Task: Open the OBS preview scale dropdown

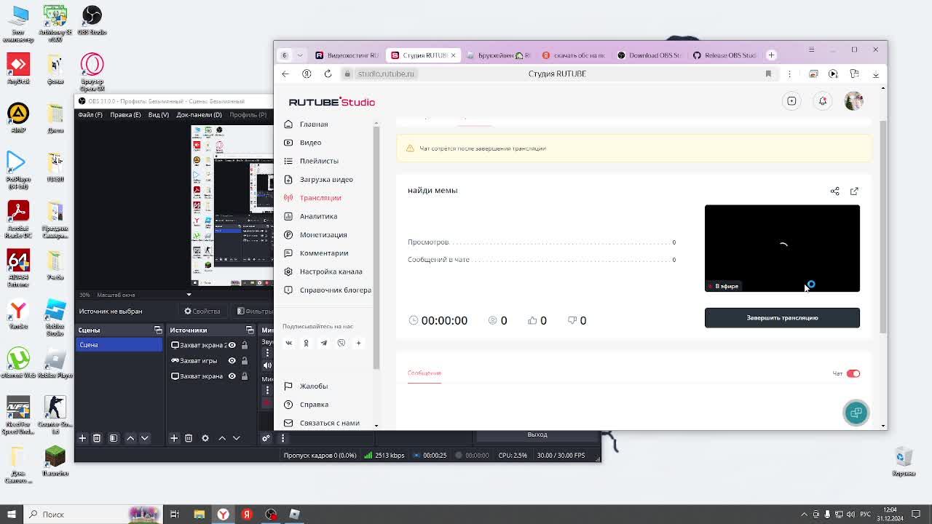Action: click(x=189, y=295)
